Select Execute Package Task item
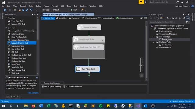This screenshot has height=109, width=195. (x=20, y=40)
